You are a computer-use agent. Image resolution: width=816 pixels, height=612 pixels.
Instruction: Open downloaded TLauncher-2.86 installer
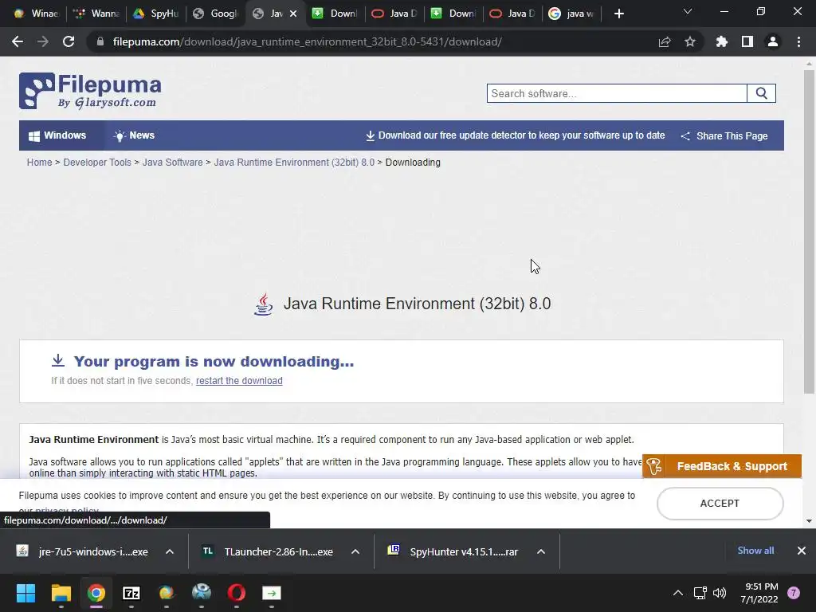(x=269, y=551)
